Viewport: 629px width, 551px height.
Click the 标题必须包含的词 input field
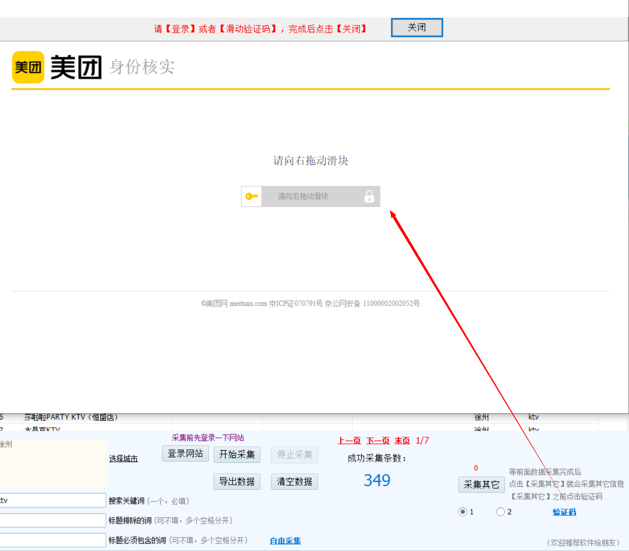tap(52, 540)
